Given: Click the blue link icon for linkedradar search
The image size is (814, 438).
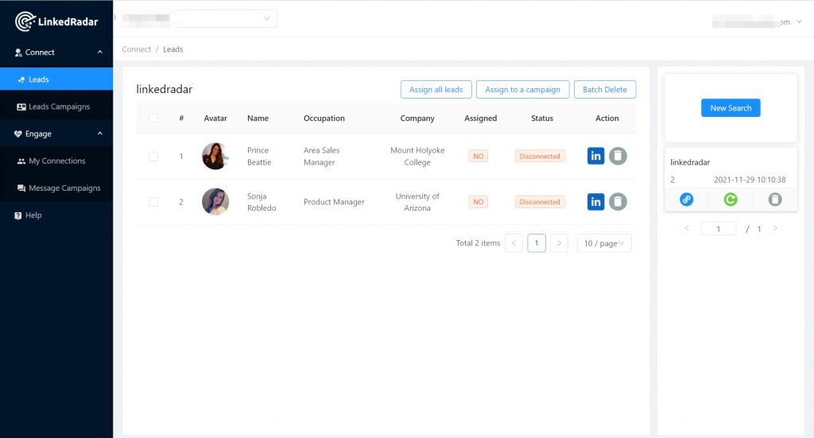Looking at the screenshot, I should click(x=686, y=200).
